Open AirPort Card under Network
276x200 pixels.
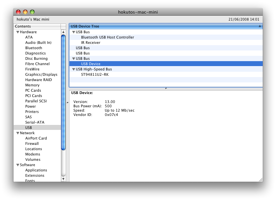pyautogui.click(x=36, y=138)
